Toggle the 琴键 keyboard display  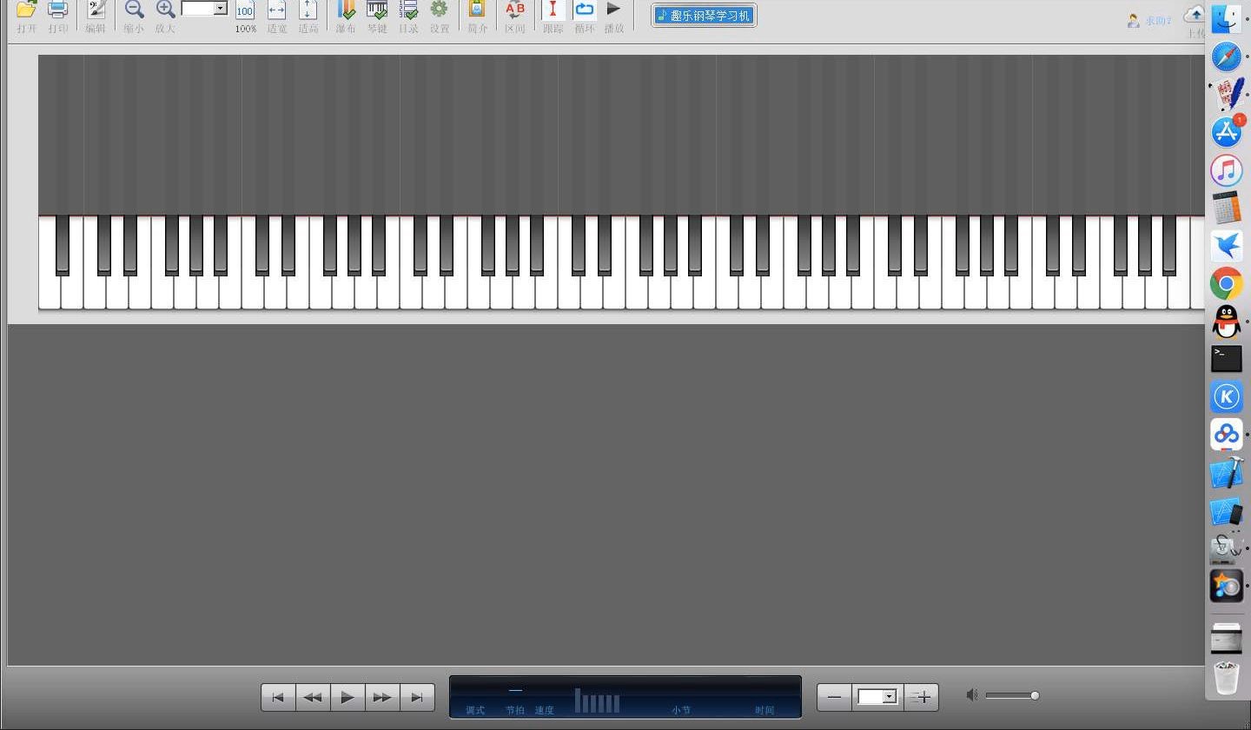click(377, 16)
